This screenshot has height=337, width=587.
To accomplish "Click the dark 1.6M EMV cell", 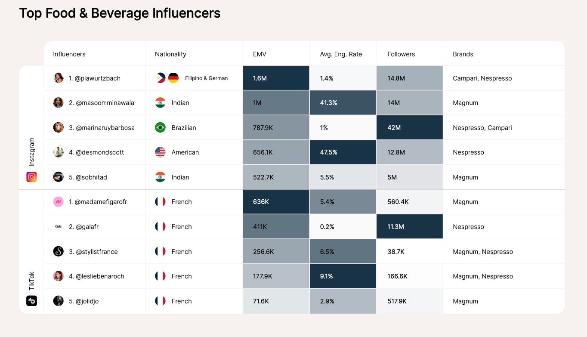I will click(276, 78).
